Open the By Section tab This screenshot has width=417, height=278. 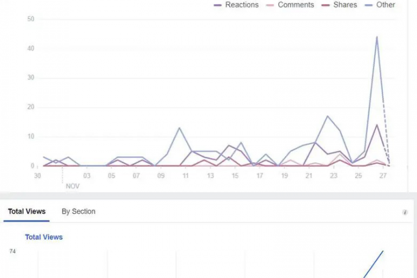pos(79,211)
